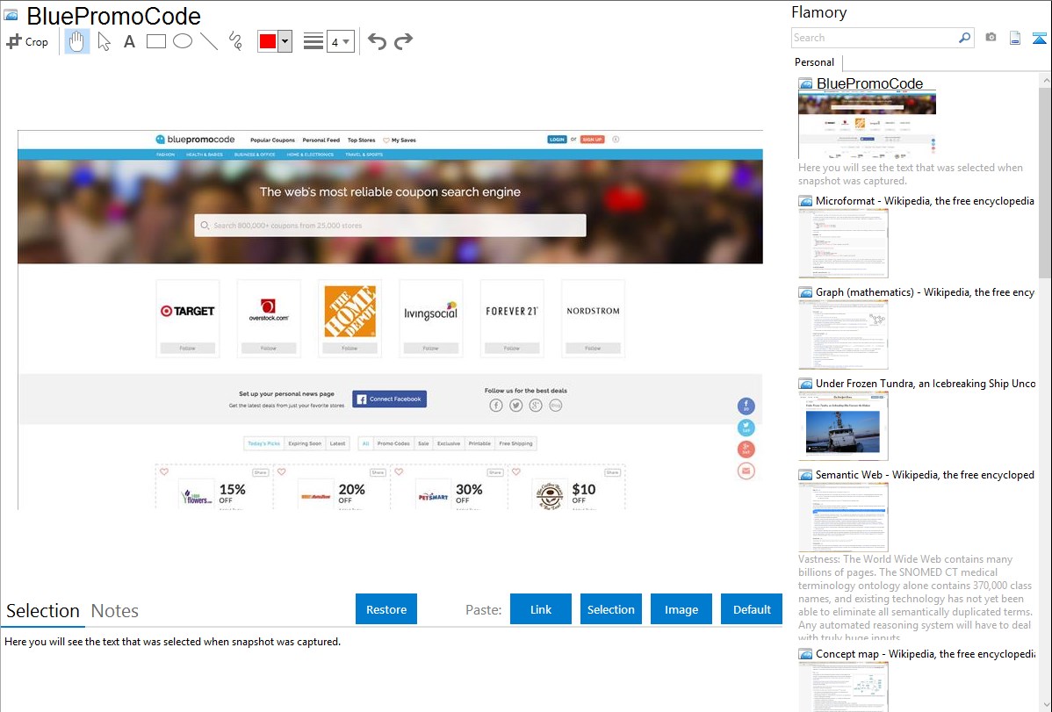Pick the straight line tool
The image size is (1052, 712).
(x=209, y=41)
